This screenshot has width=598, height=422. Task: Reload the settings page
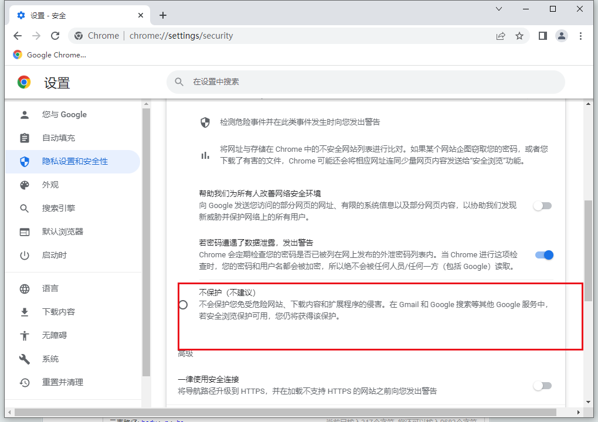55,36
